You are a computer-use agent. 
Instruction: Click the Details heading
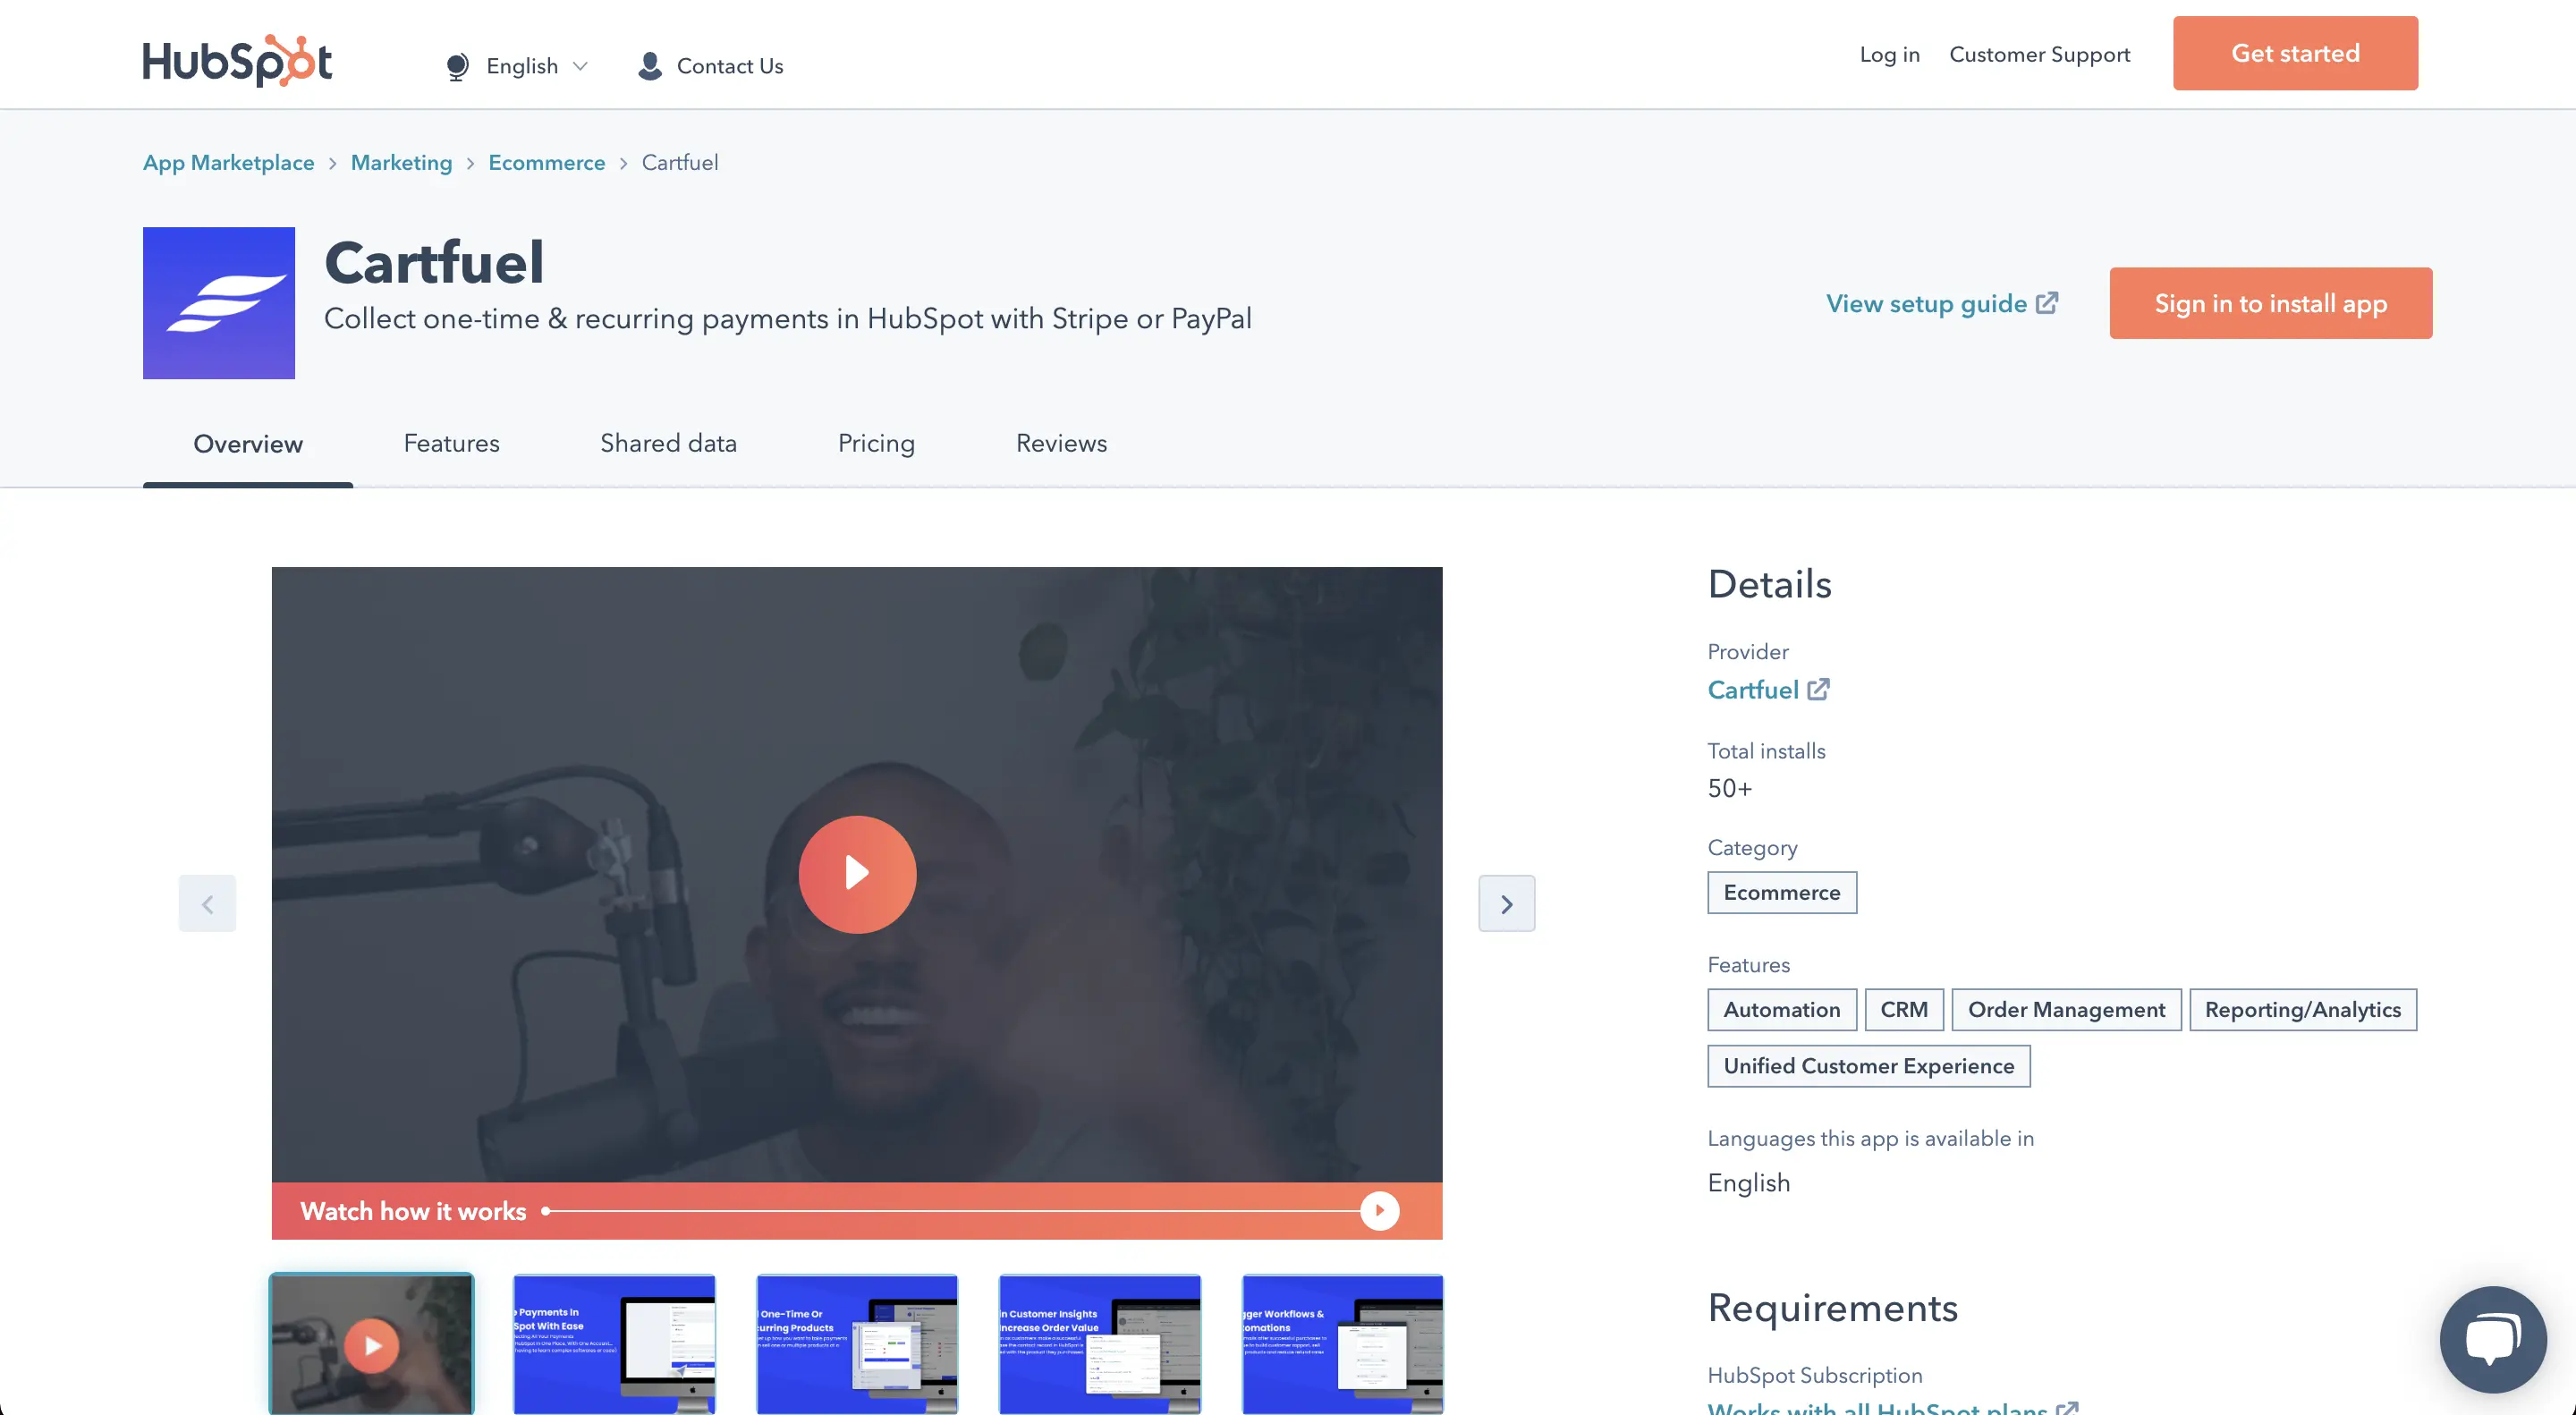click(x=1769, y=584)
